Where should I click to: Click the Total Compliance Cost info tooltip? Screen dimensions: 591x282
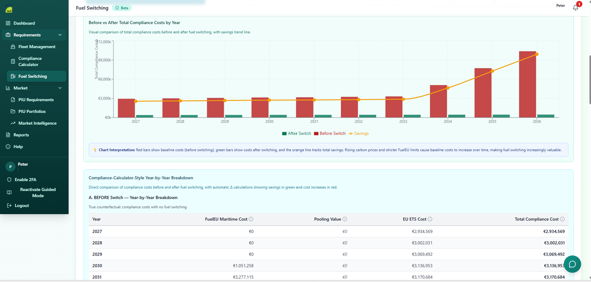pyautogui.click(x=563, y=219)
